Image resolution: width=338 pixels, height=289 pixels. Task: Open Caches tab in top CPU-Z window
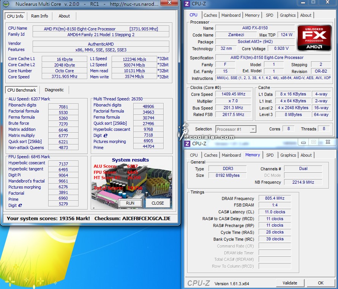coord(210,15)
